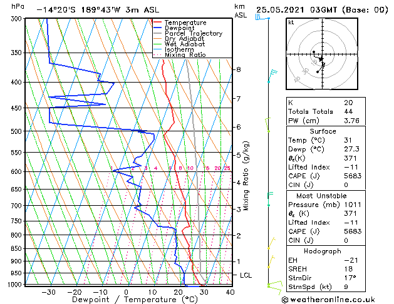
Task: Click the blue Dewpoint legend line
Action: tap(158, 28)
